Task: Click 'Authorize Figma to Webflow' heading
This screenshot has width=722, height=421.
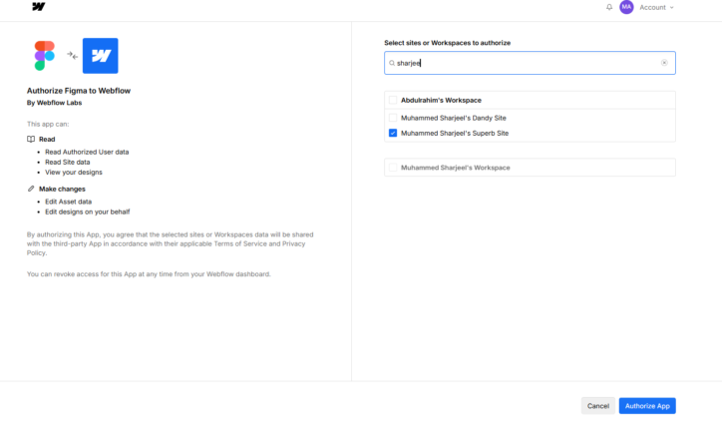Action: tap(79, 91)
